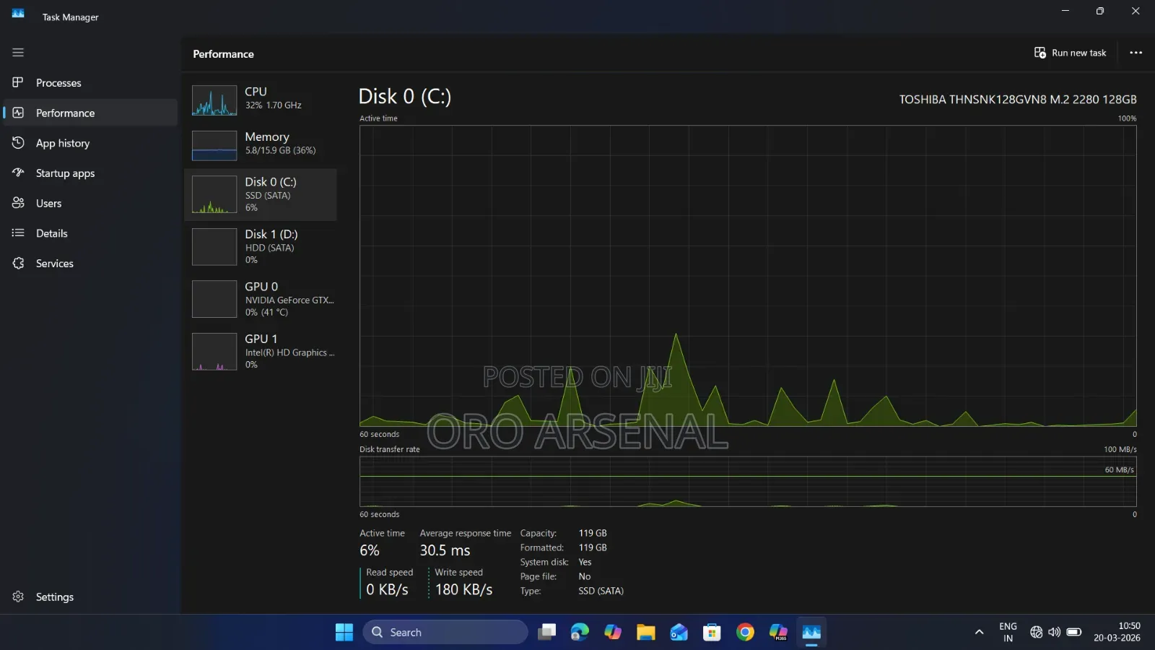Image resolution: width=1155 pixels, height=650 pixels.
Task: Click the TOSHIBA THNSNK128GVN8 model text
Action: (1018, 100)
